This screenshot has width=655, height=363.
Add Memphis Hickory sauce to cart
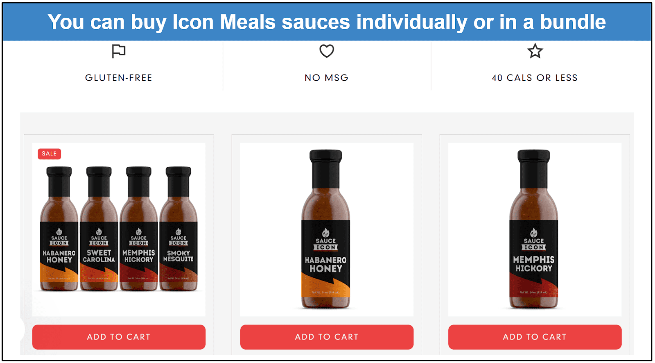pyautogui.click(x=535, y=337)
